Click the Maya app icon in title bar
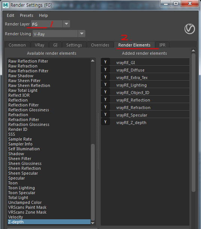Screen dimensions: 201x229 (x=6, y=5)
